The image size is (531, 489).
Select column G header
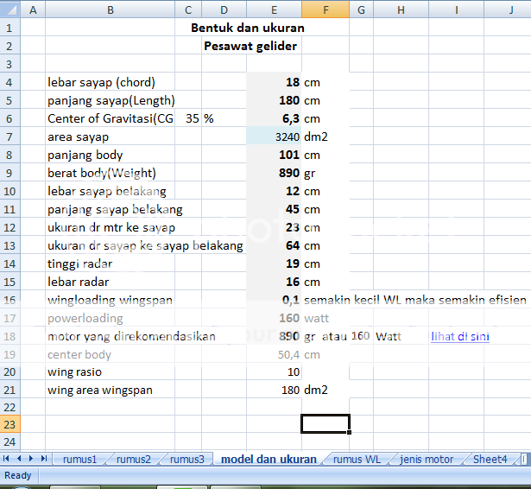point(361,10)
